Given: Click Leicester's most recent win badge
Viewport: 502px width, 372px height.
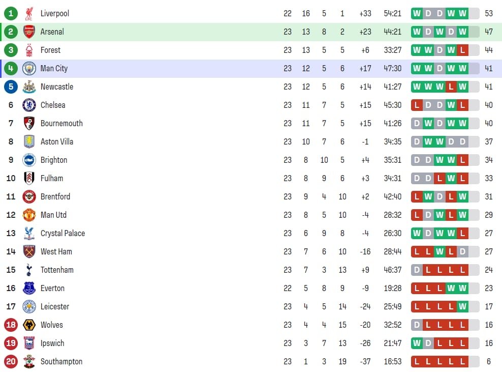Looking at the screenshot, I should click(x=462, y=306).
